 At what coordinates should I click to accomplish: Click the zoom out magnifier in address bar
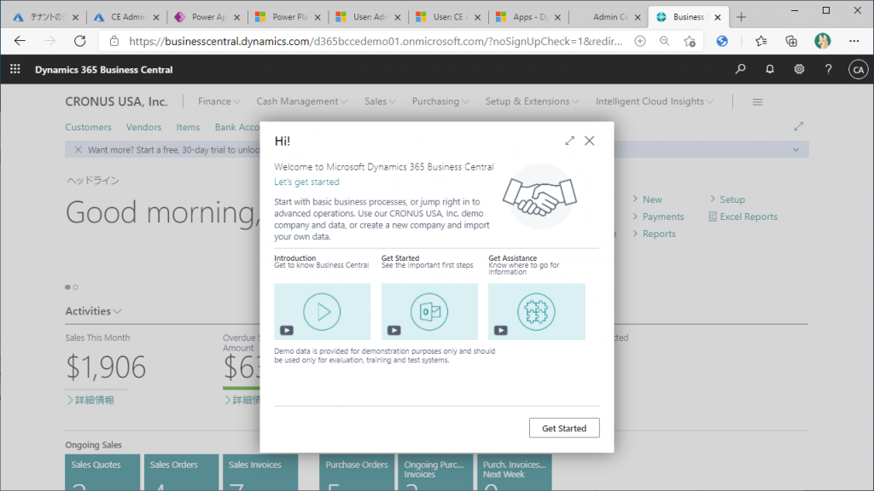[x=664, y=41]
